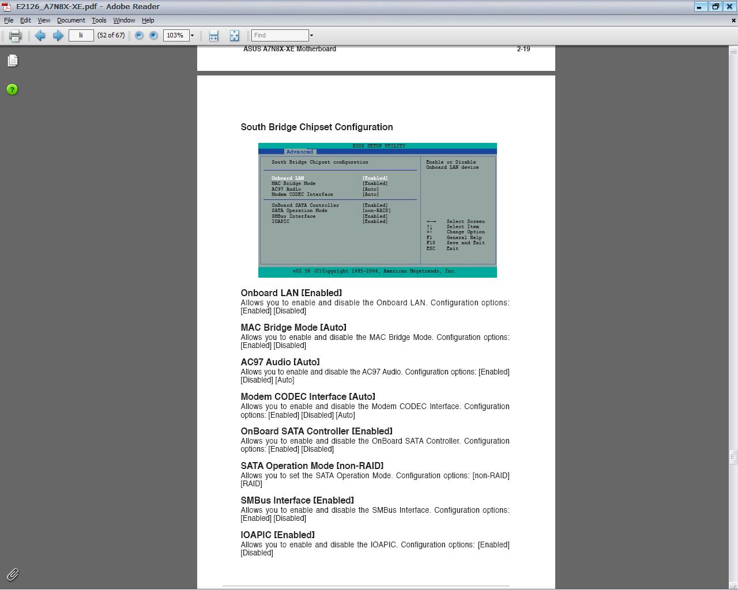Open the Pages navigation panel icon
The height and width of the screenshot is (590, 738).
12,60
